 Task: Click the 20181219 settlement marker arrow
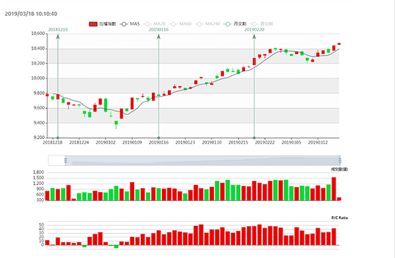point(58,37)
